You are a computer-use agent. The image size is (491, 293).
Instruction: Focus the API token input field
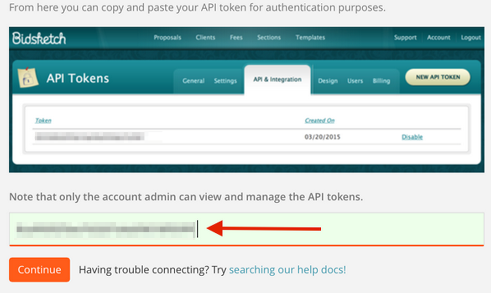(246, 229)
